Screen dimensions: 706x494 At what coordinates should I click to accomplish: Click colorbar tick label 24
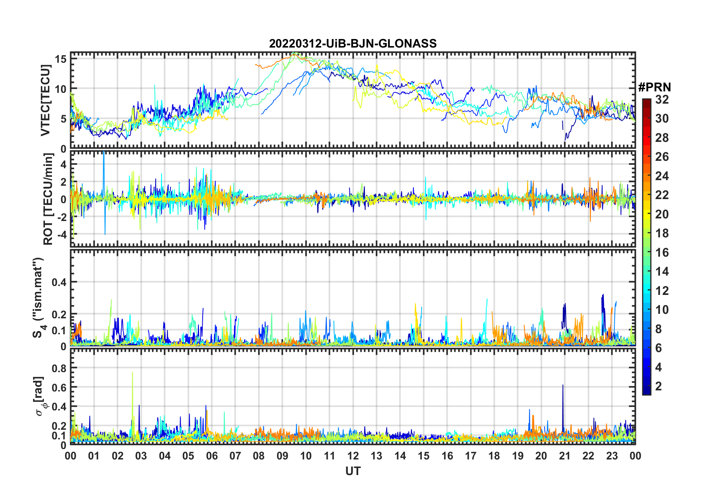662,176
